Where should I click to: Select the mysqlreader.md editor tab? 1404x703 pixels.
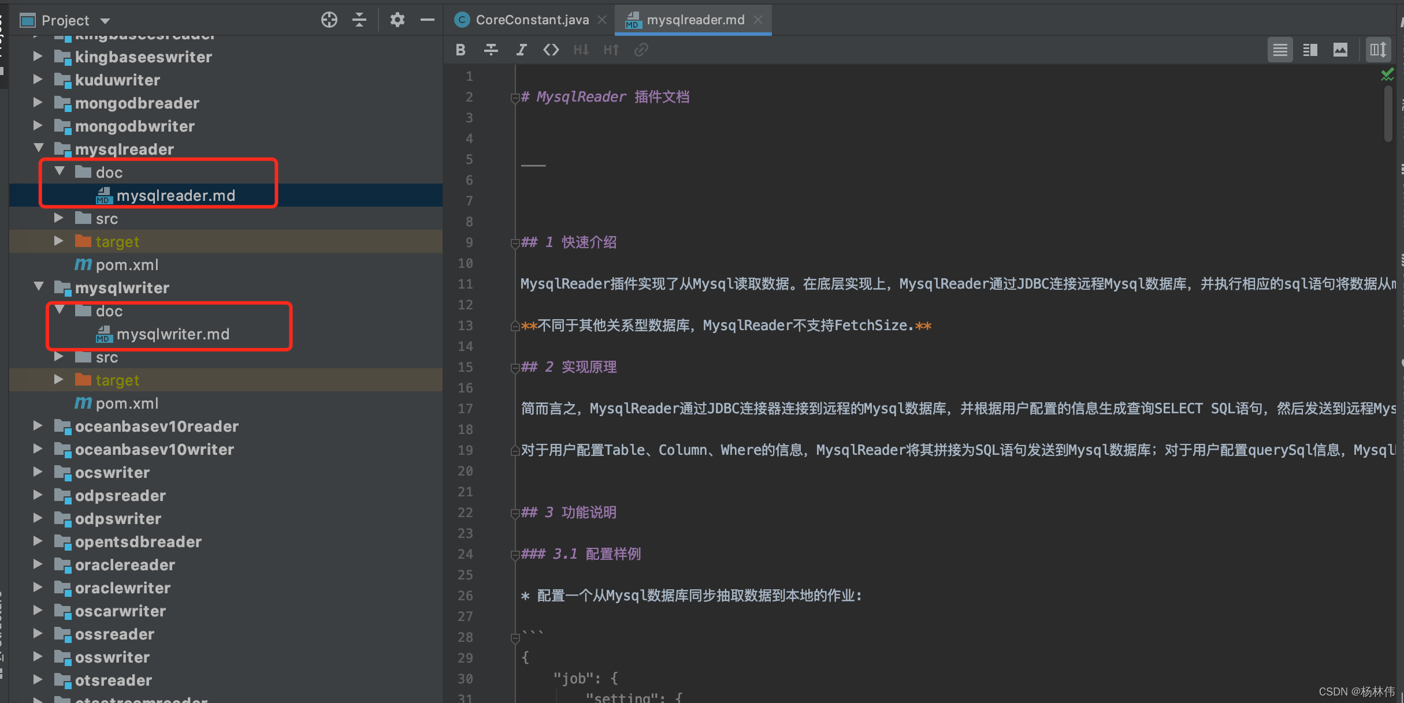[692, 19]
